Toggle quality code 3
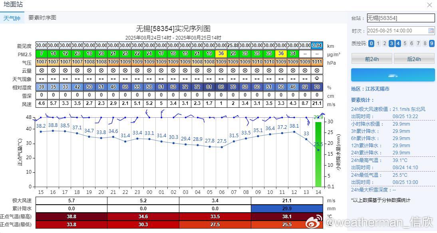437x233 pixels. point(391,43)
